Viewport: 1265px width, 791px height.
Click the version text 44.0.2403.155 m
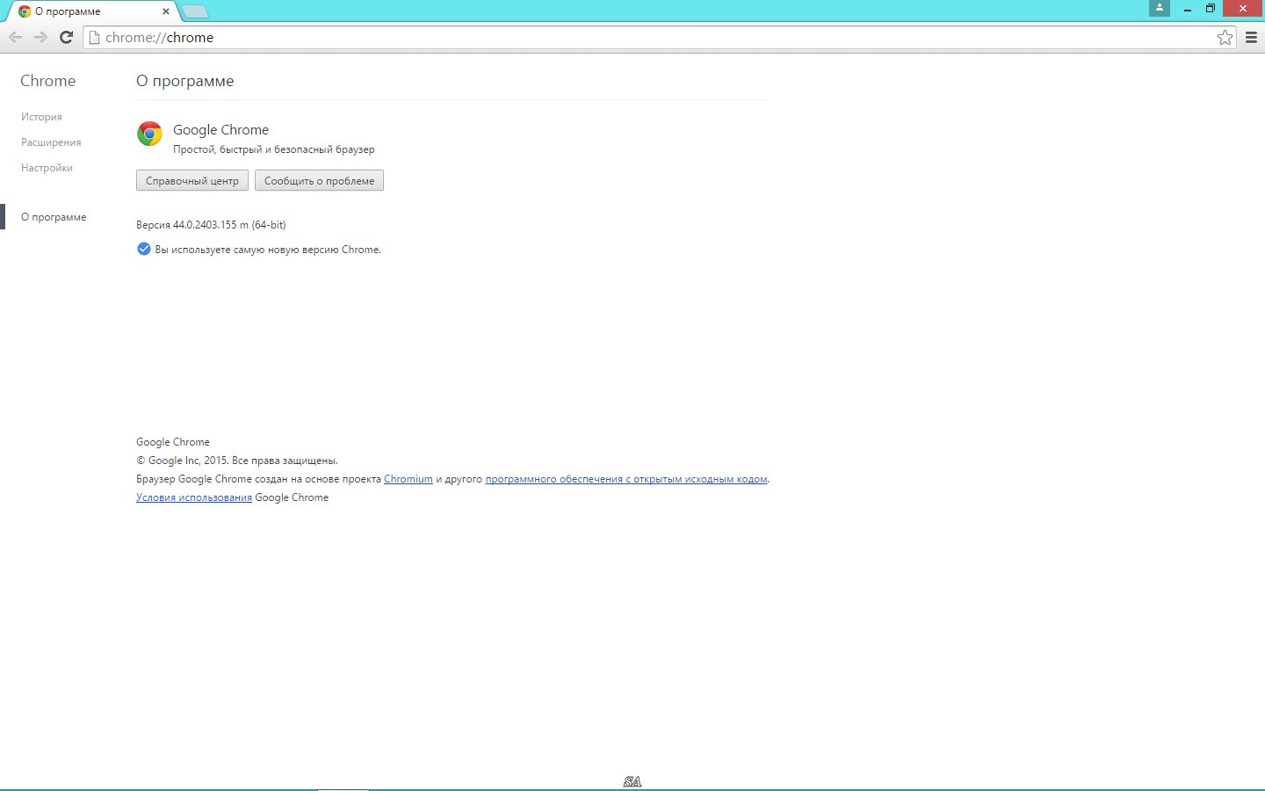click(x=211, y=225)
